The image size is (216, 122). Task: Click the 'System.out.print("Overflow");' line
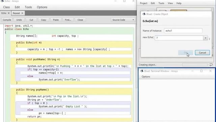pos(59,80)
